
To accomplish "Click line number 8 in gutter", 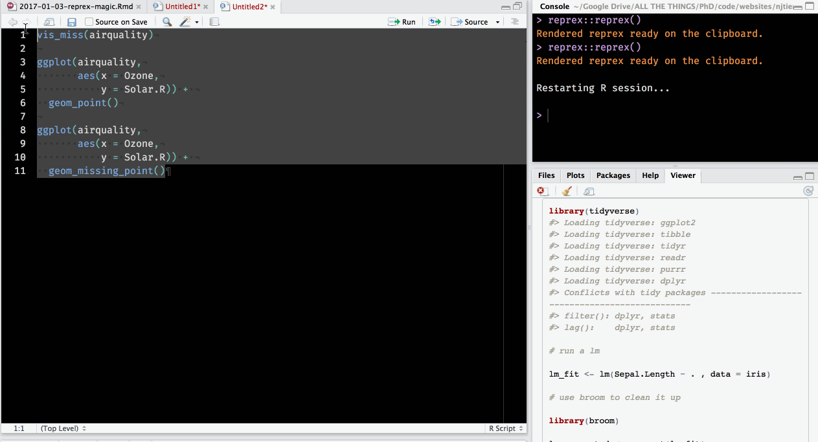I will coord(23,130).
